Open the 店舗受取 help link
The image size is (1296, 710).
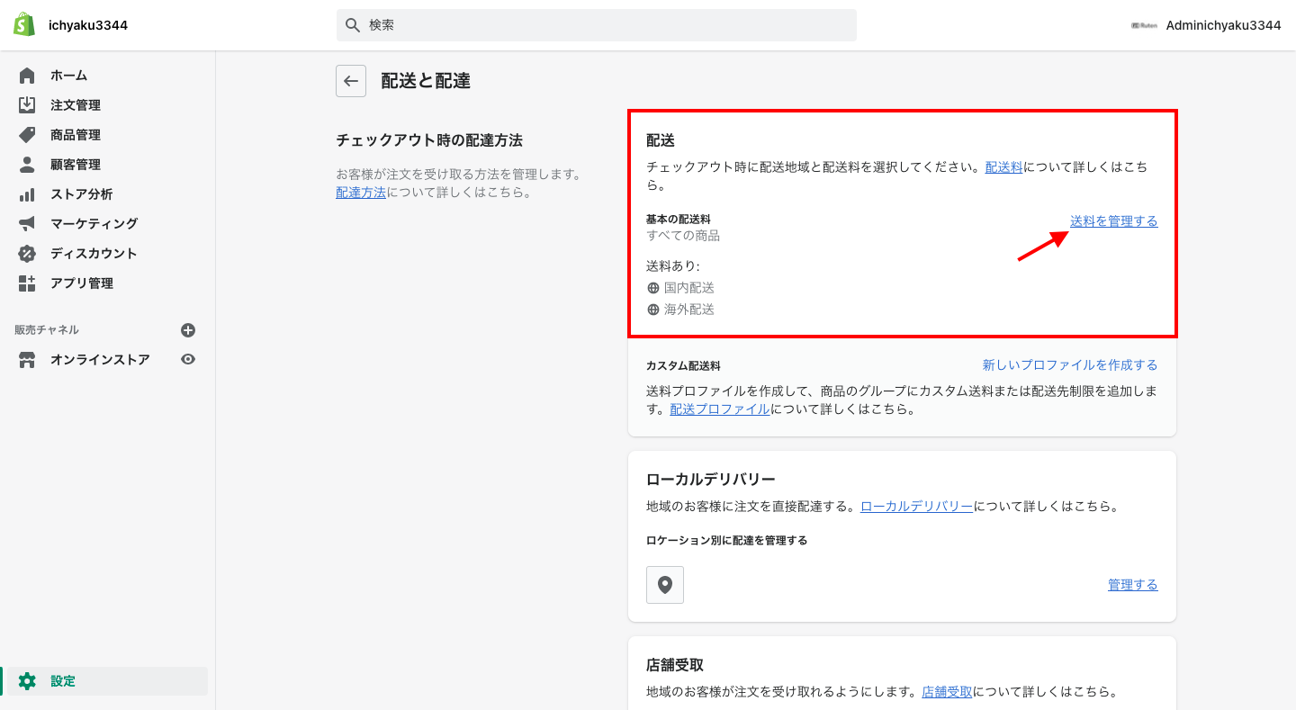click(948, 693)
